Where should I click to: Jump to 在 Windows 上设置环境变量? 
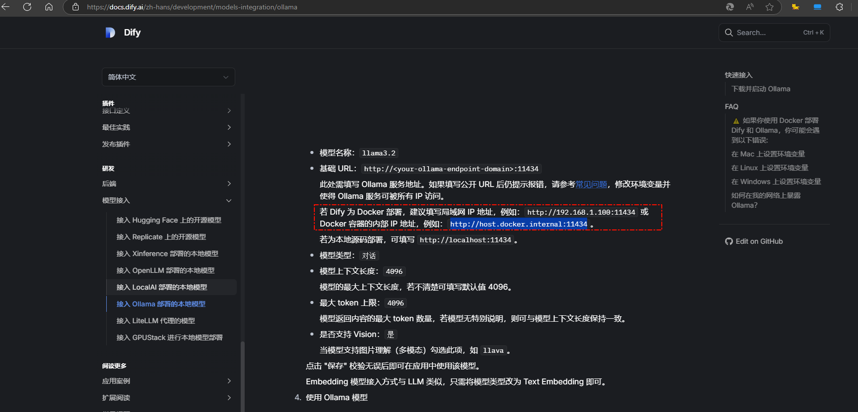coord(776,182)
